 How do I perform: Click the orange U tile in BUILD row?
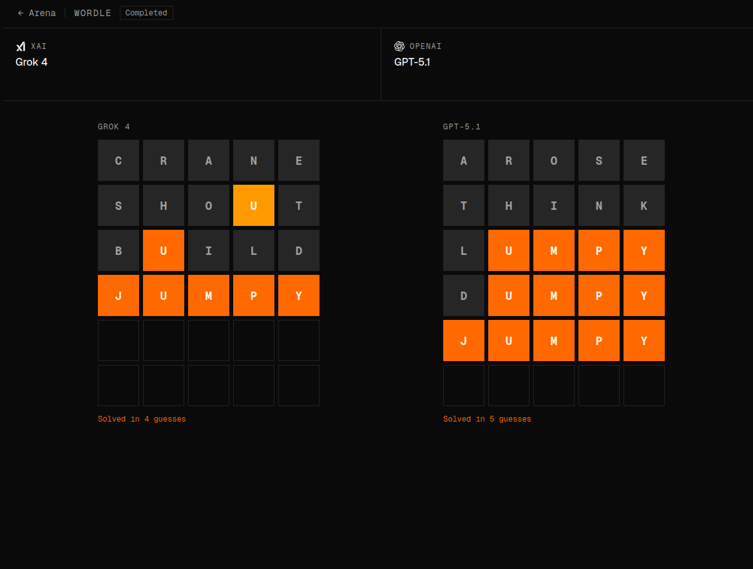pos(164,250)
